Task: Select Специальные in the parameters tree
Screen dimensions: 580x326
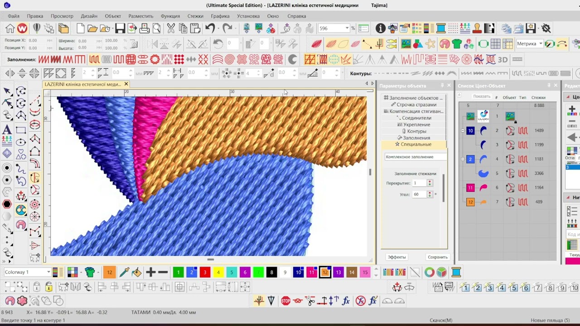Action: pos(414,144)
